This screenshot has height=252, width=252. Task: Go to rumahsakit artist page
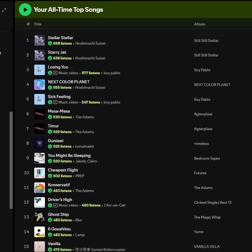point(85,147)
